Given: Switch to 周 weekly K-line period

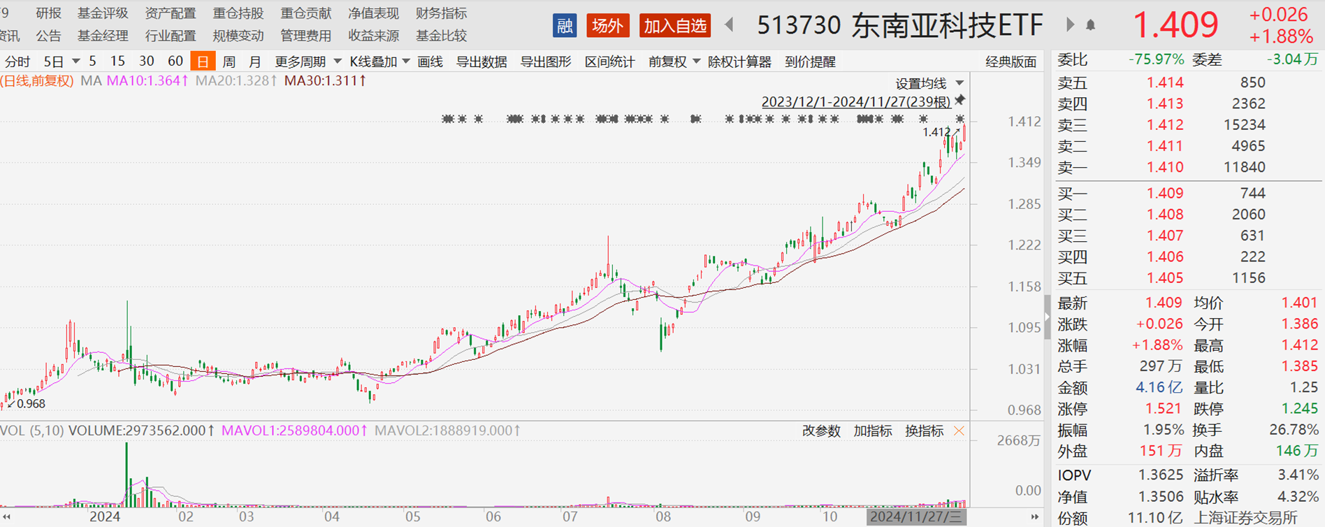Looking at the screenshot, I should (x=229, y=62).
